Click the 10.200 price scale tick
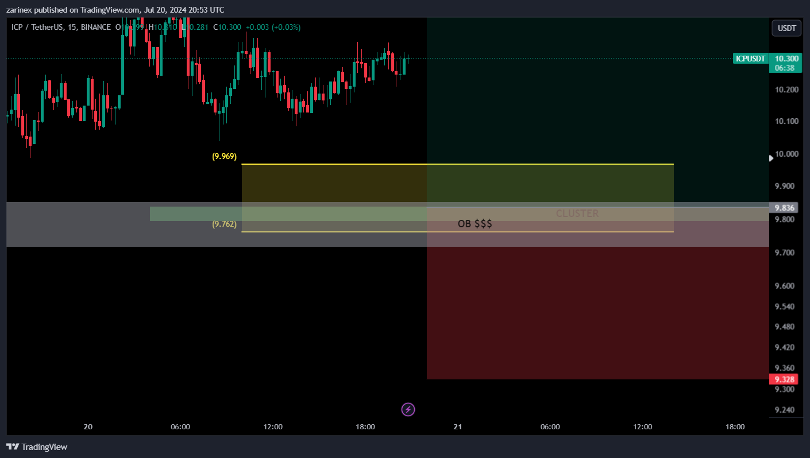Screen dimensions: 810x458 point(786,90)
